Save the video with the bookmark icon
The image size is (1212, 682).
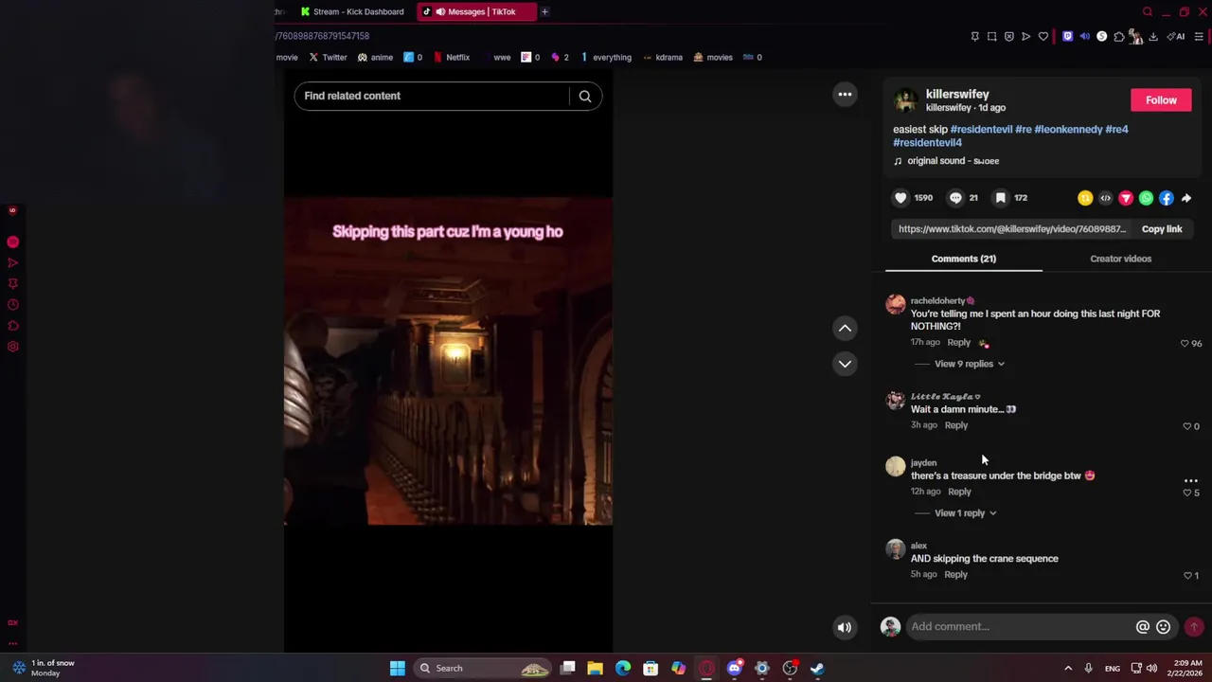(x=1001, y=198)
